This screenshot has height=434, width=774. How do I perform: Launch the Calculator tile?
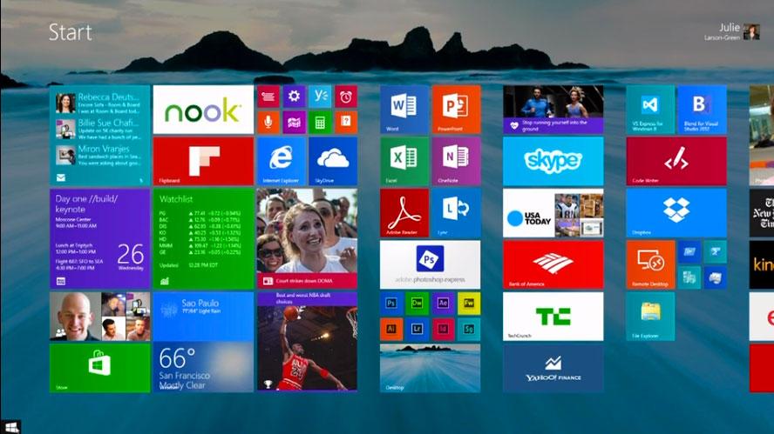pyautogui.click(x=320, y=122)
